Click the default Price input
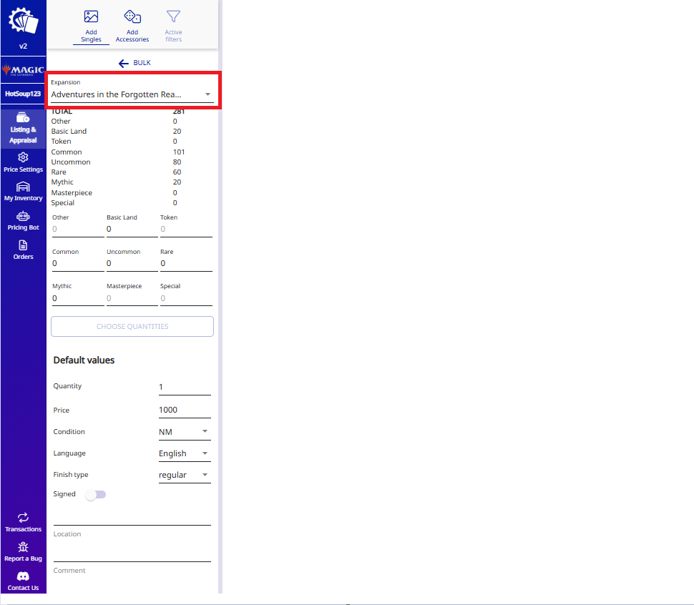Image resolution: width=694 pixels, height=605 pixels. click(x=185, y=410)
